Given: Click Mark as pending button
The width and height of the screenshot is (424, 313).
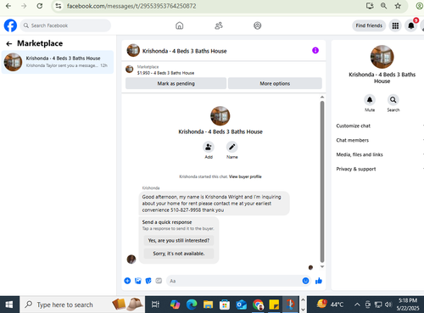Looking at the screenshot, I should coord(176,83).
